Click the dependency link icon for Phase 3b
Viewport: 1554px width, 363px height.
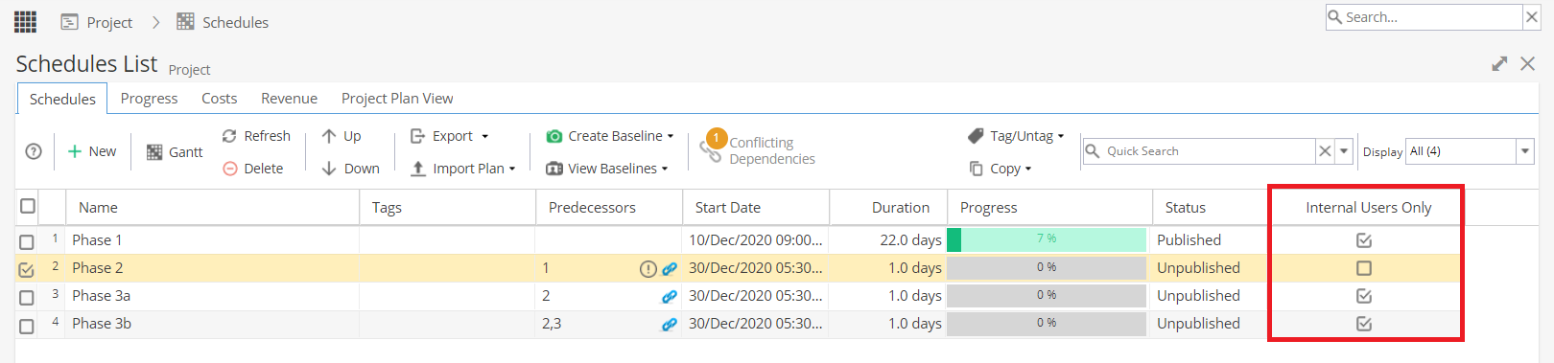click(x=670, y=325)
